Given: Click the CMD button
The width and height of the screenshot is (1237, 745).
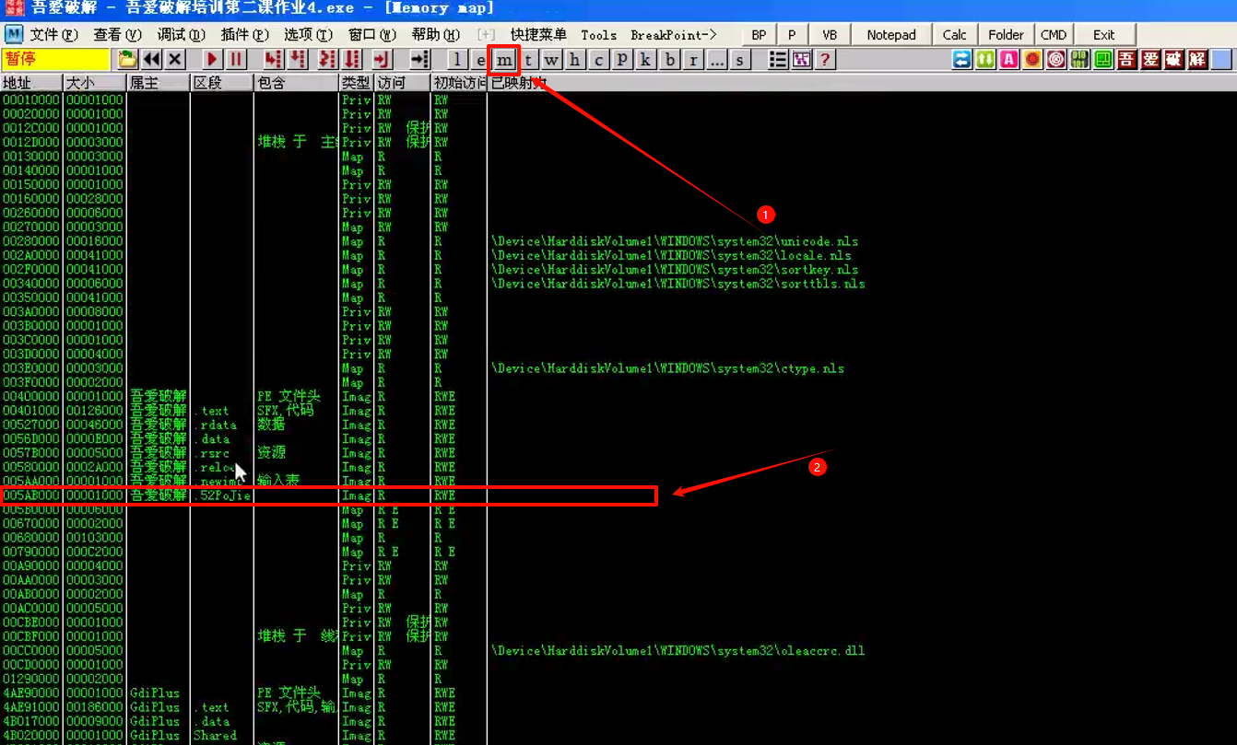Looking at the screenshot, I should [x=1054, y=35].
